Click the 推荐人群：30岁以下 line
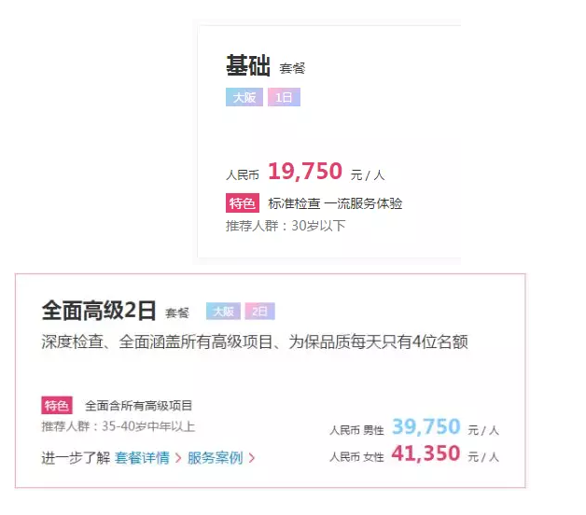 point(286,226)
